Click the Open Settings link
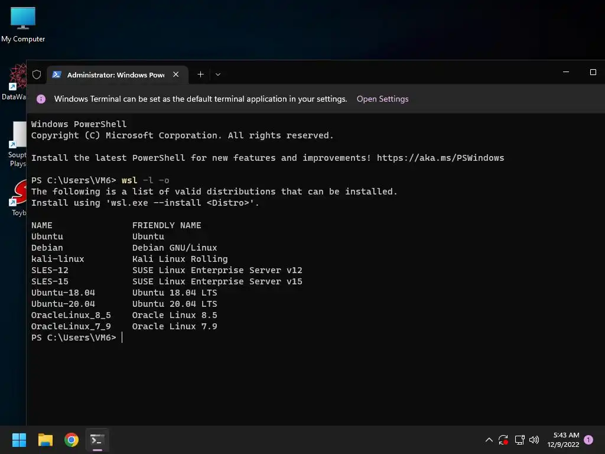The width and height of the screenshot is (605, 454). (382, 99)
